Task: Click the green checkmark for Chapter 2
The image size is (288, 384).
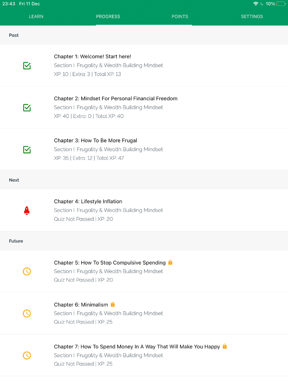Action: (27, 108)
